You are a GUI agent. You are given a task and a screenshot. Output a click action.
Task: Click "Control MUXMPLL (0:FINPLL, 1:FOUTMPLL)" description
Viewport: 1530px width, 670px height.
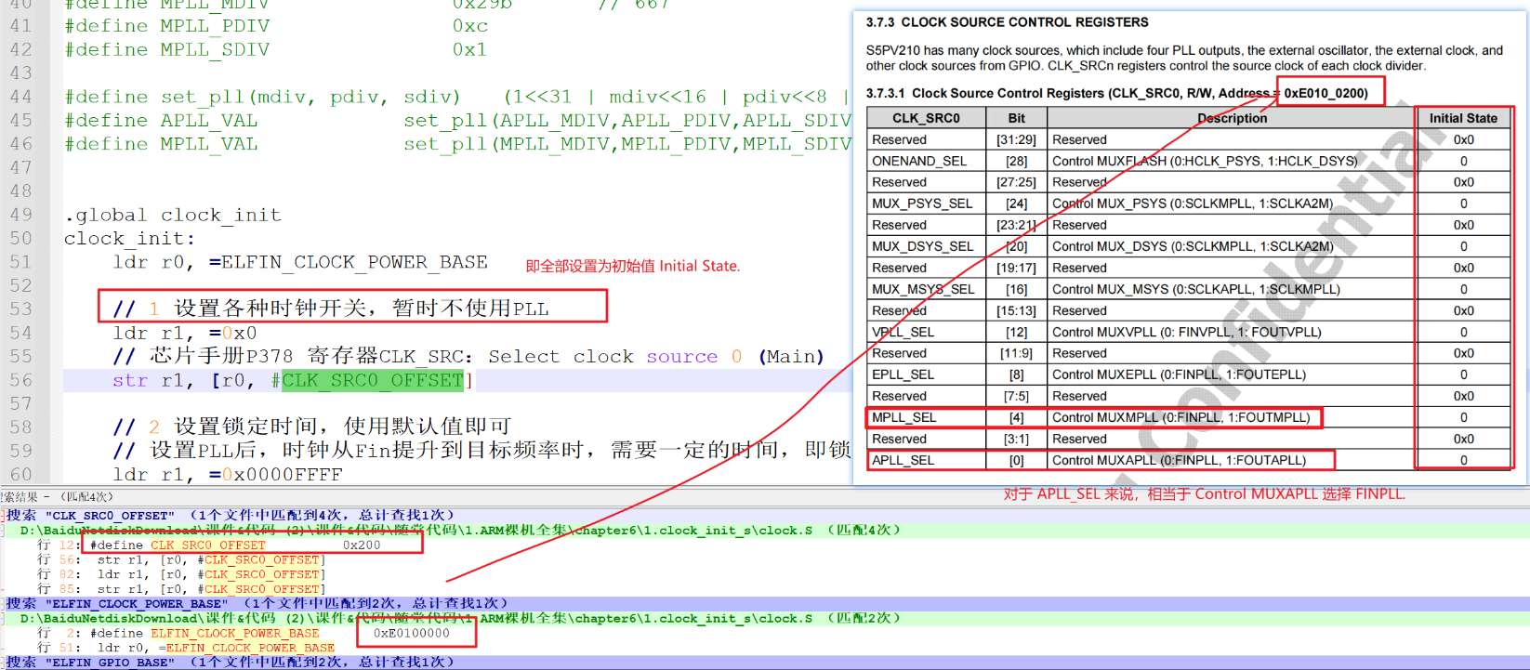click(1180, 417)
